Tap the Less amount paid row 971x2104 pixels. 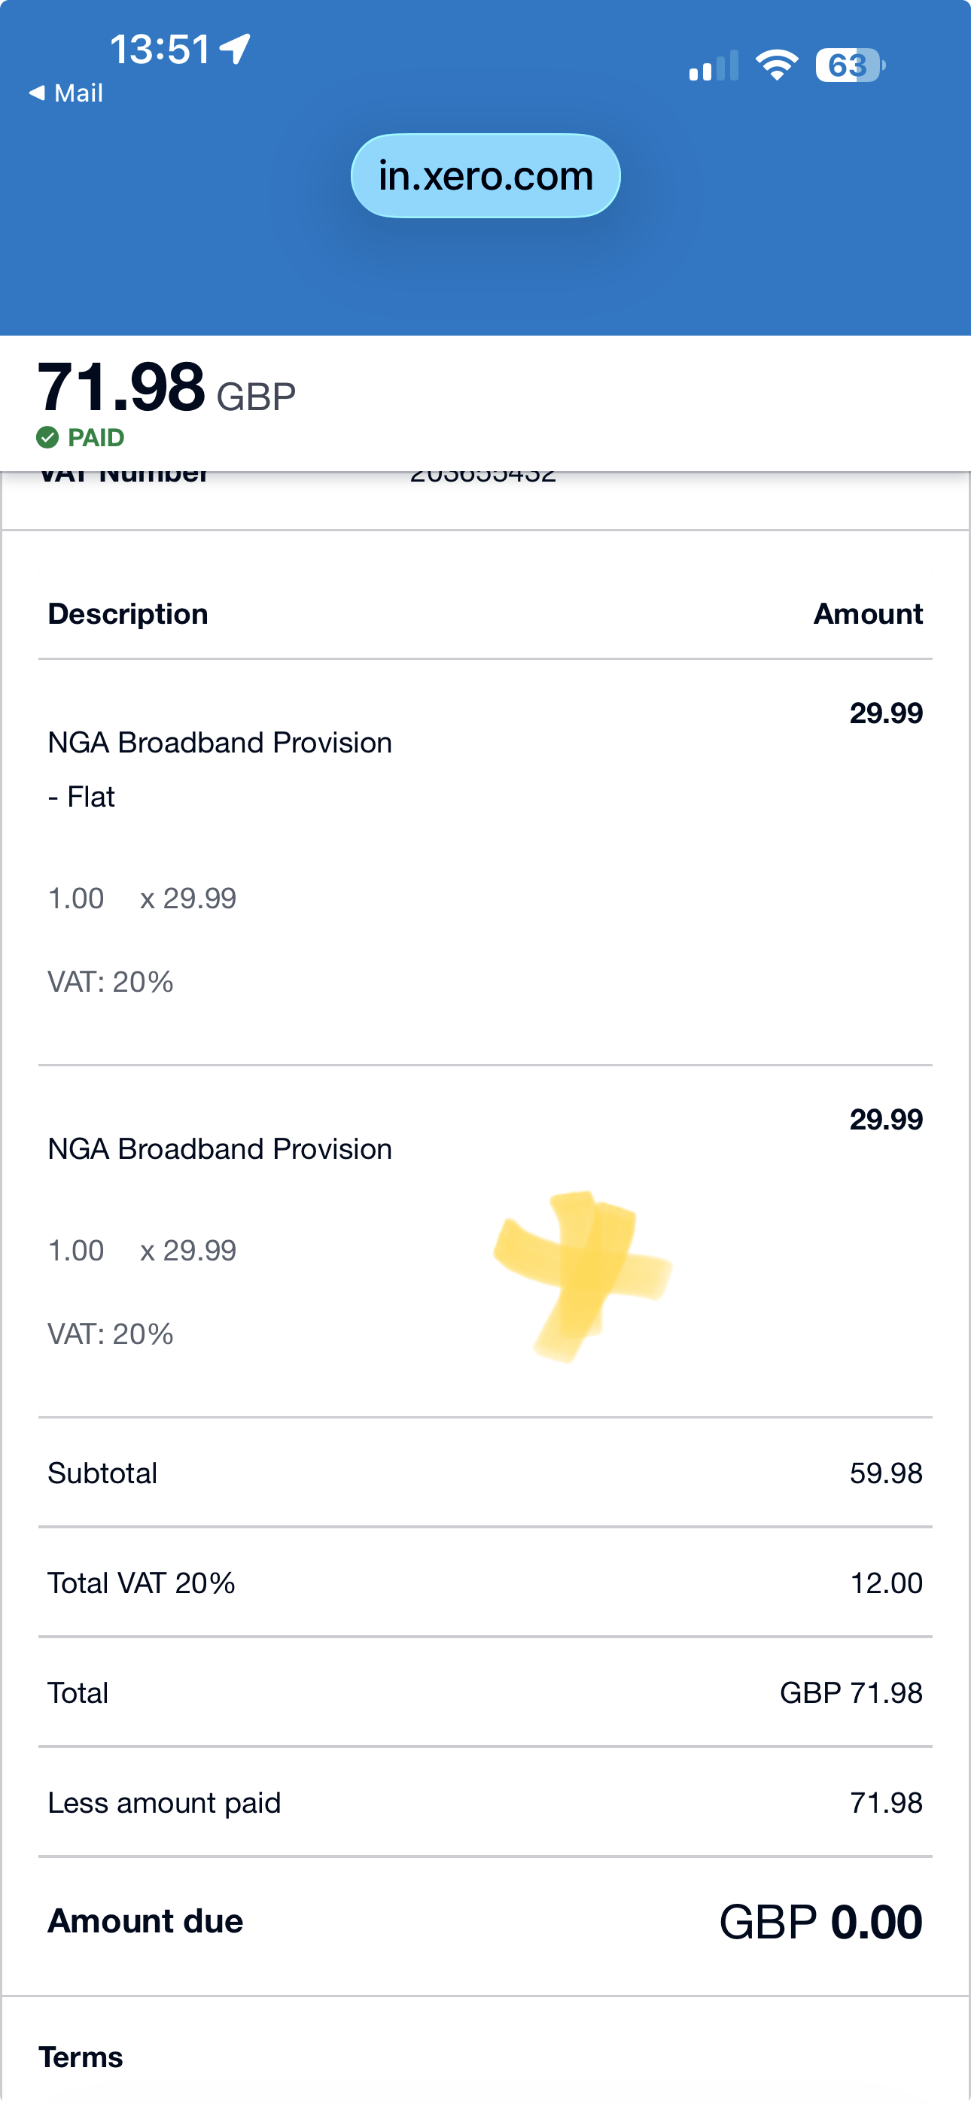click(x=485, y=1802)
